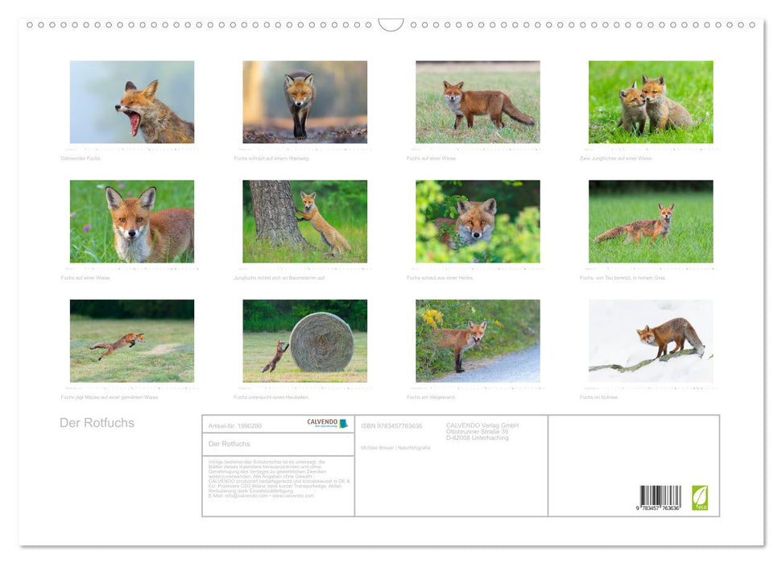This screenshot has width=782, height=564.
Task: Click the blue bookmark icon beside CALVENDO logo
Action: [342, 423]
